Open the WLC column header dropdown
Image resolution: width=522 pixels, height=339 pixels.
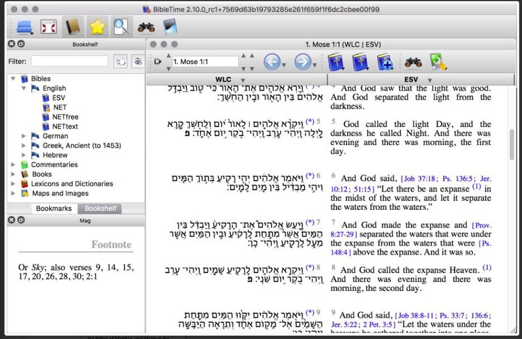point(243,80)
